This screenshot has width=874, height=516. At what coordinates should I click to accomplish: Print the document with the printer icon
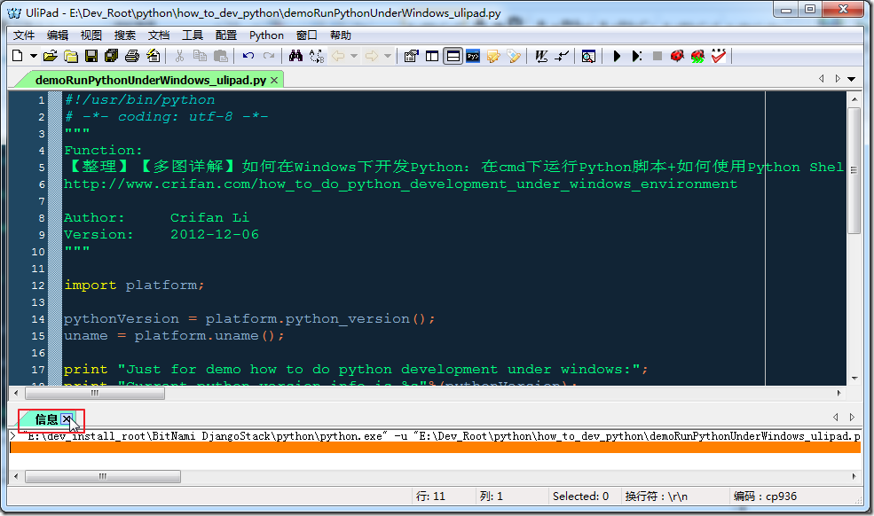click(x=132, y=56)
